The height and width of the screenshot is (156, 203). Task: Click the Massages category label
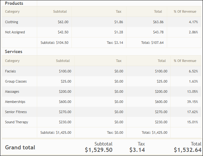pos(12,92)
